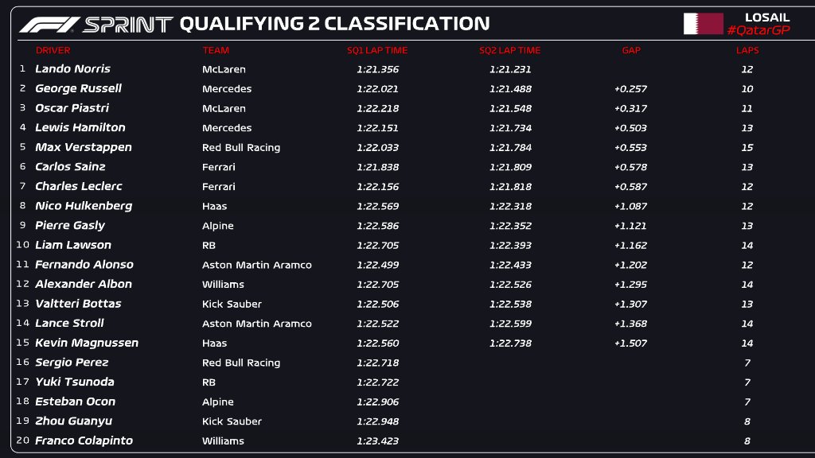815x458 pixels.
Task: Click the Qualifying 2 Classification title
Action: 334,24
